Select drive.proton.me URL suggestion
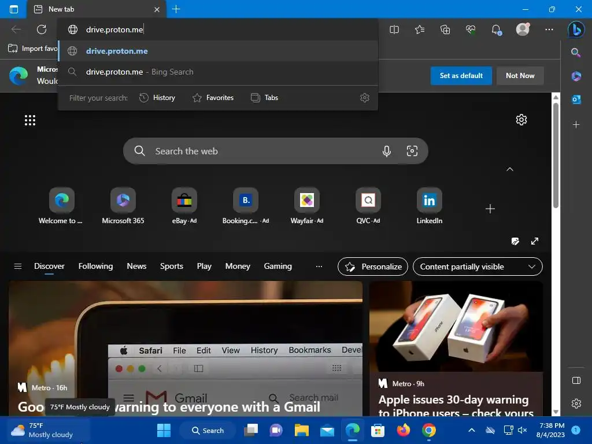Image resolution: width=592 pixels, height=444 pixels. click(x=218, y=51)
